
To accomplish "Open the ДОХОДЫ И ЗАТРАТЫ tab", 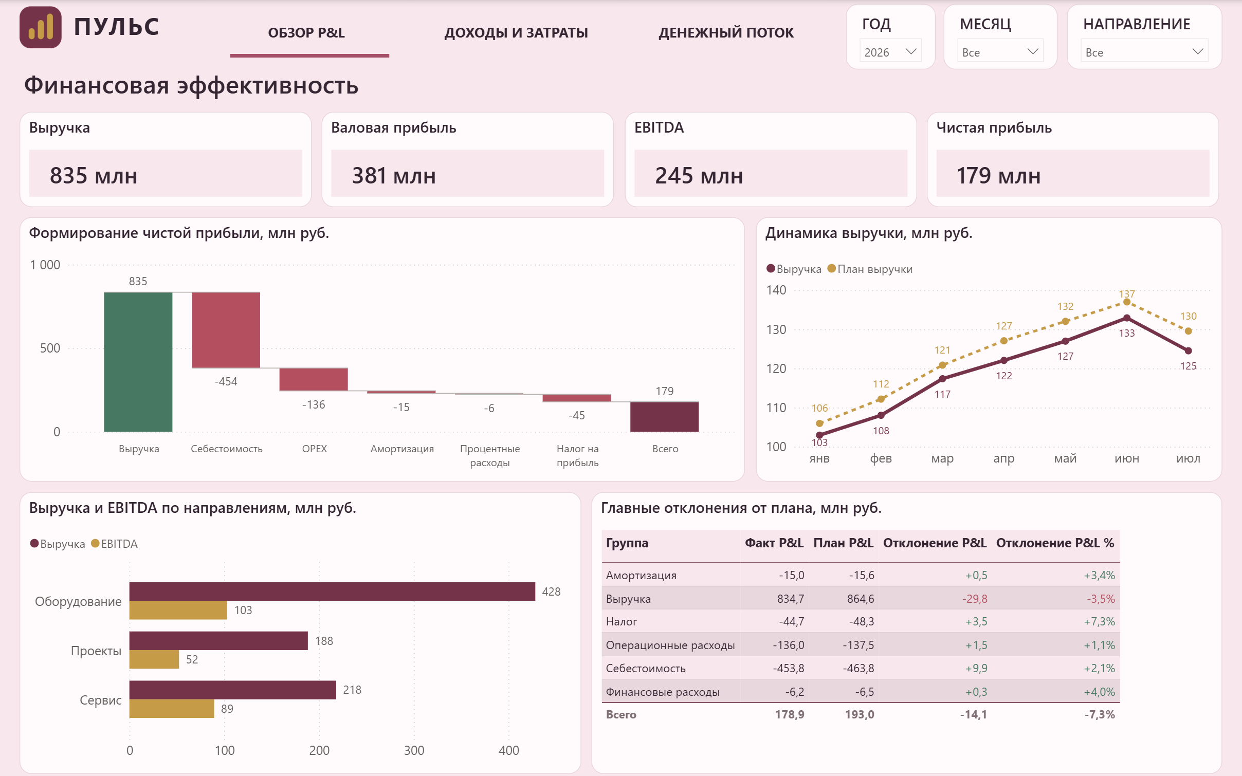I will 516,33.
